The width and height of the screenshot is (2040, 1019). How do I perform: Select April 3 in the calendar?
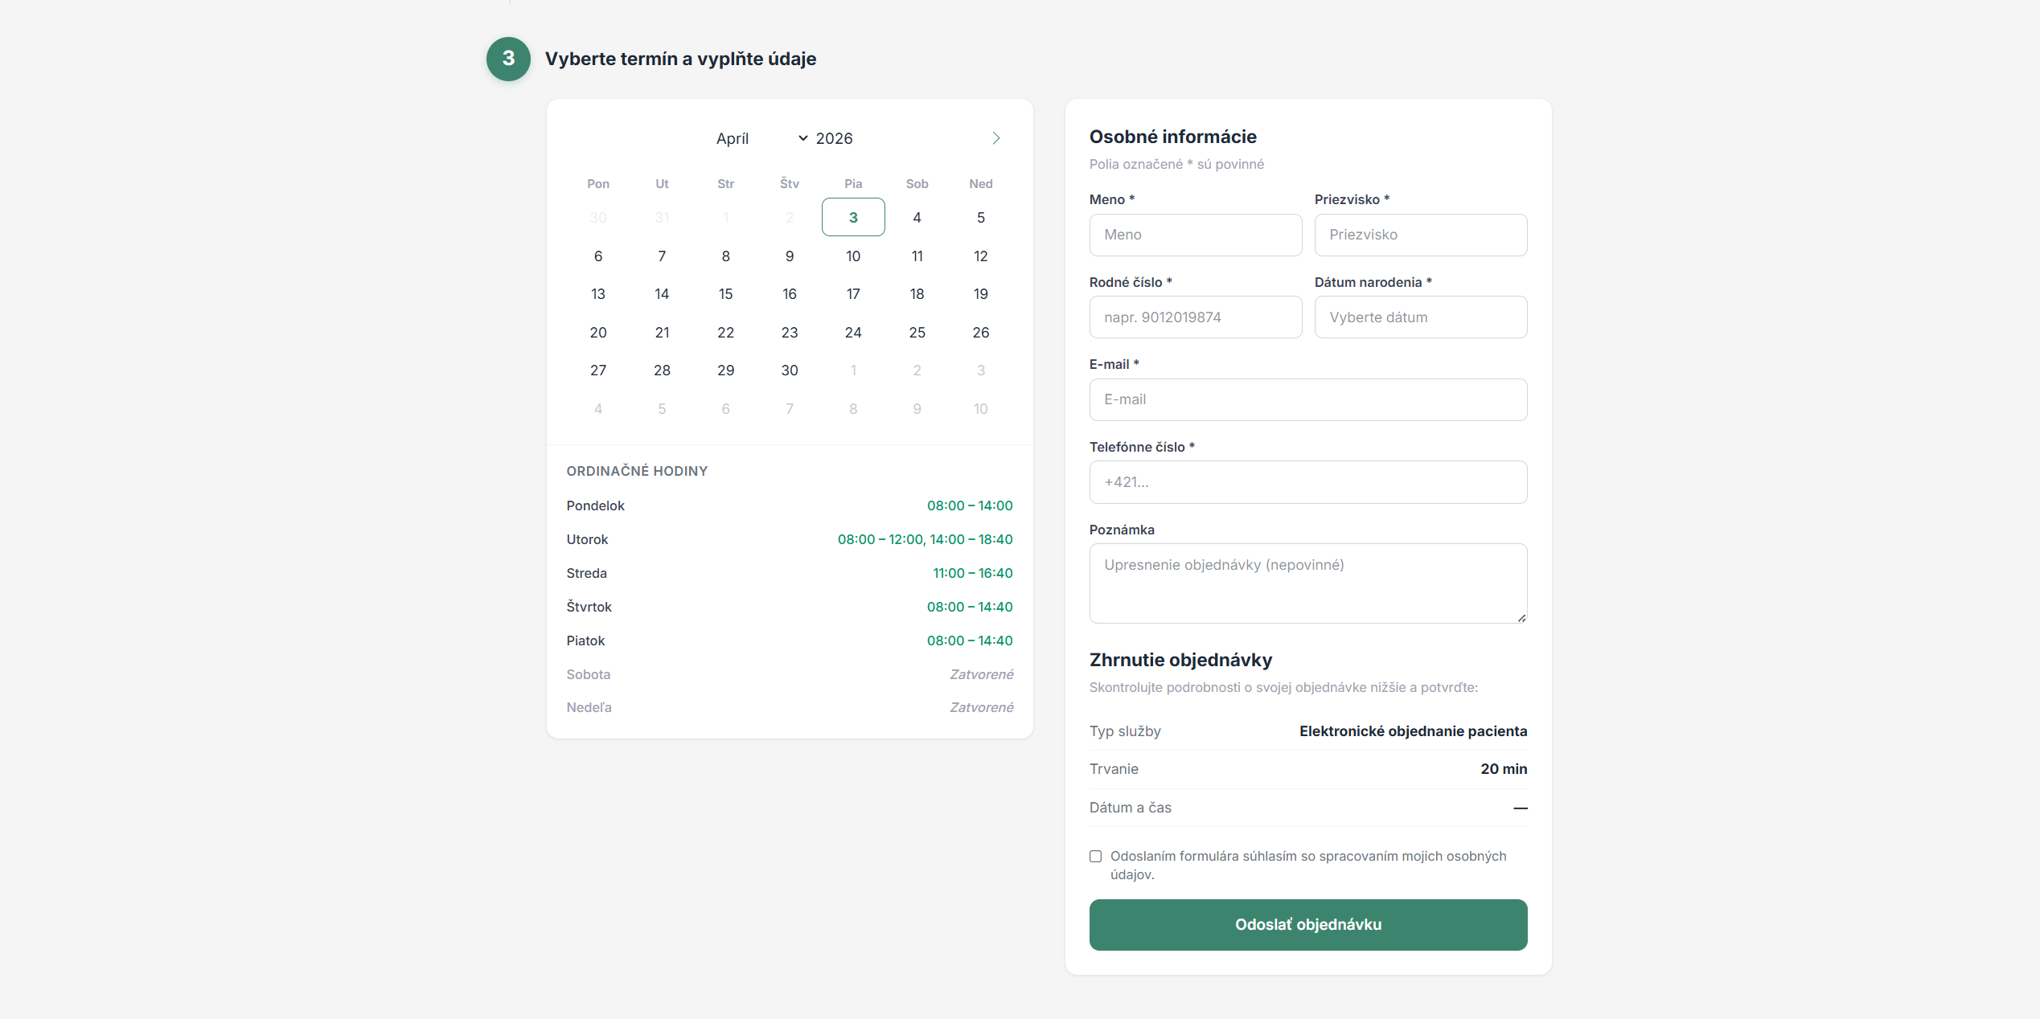coord(853,218)
